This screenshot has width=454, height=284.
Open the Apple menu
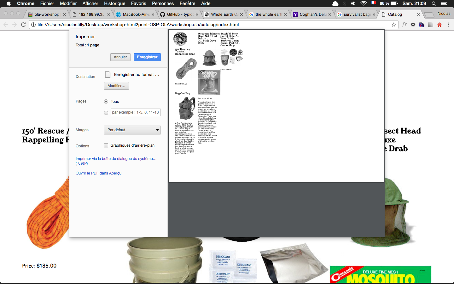click(x=9, y=3)
